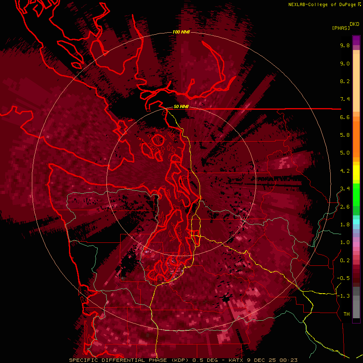
Task: Pick the bright green color scale segment
Action: click(x=356, y=195)
